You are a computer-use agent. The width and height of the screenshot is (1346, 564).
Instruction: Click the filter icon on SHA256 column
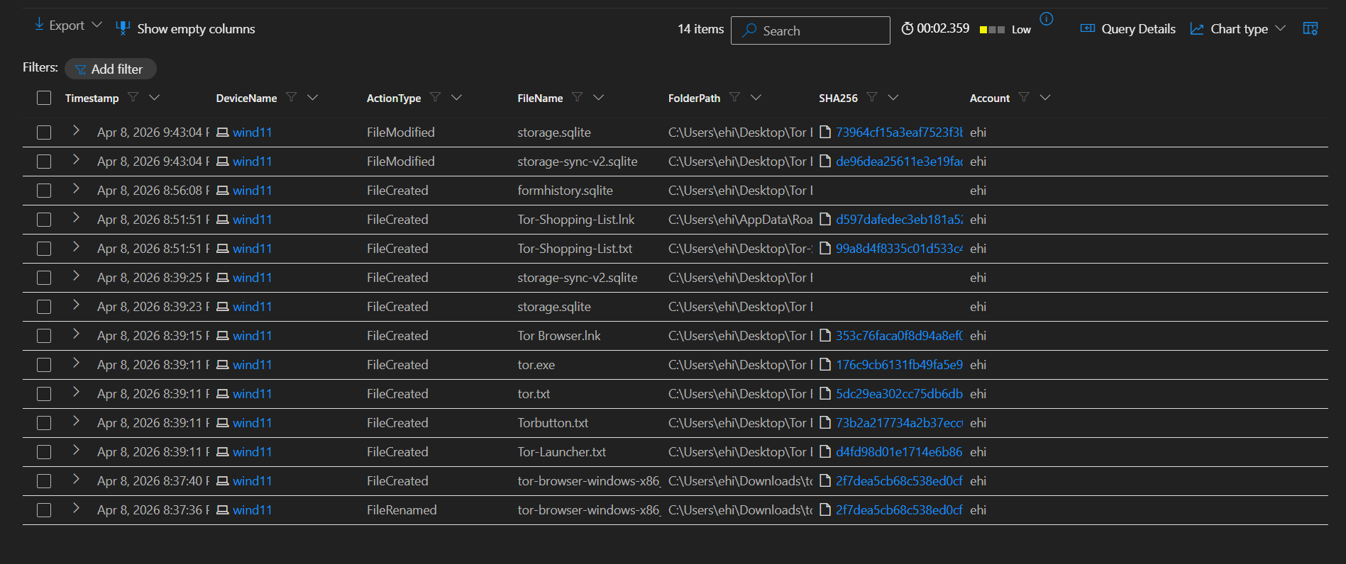click(872, 97)
